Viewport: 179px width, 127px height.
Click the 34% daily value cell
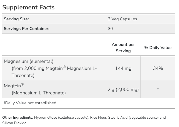pos(158,68)
